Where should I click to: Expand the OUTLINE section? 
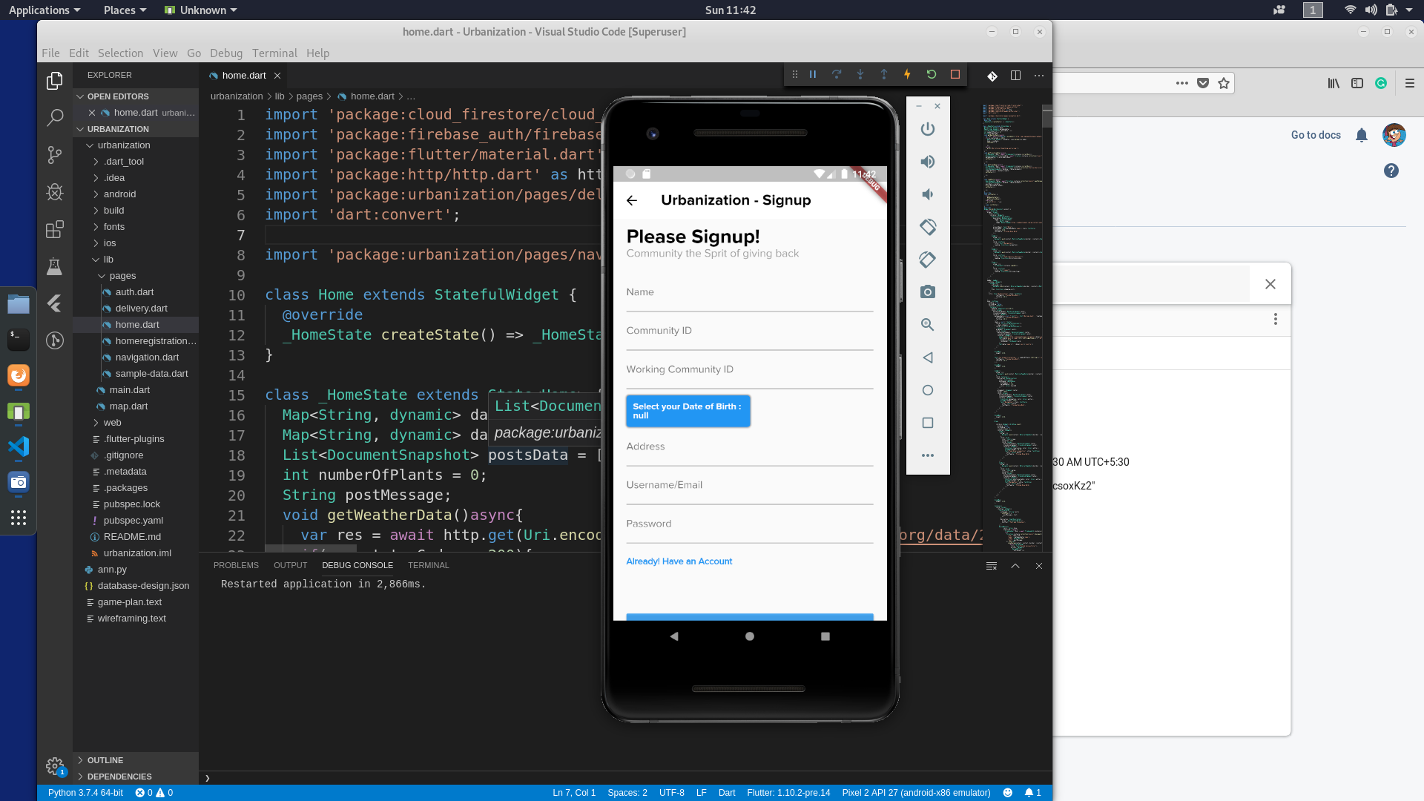(105, 760)
